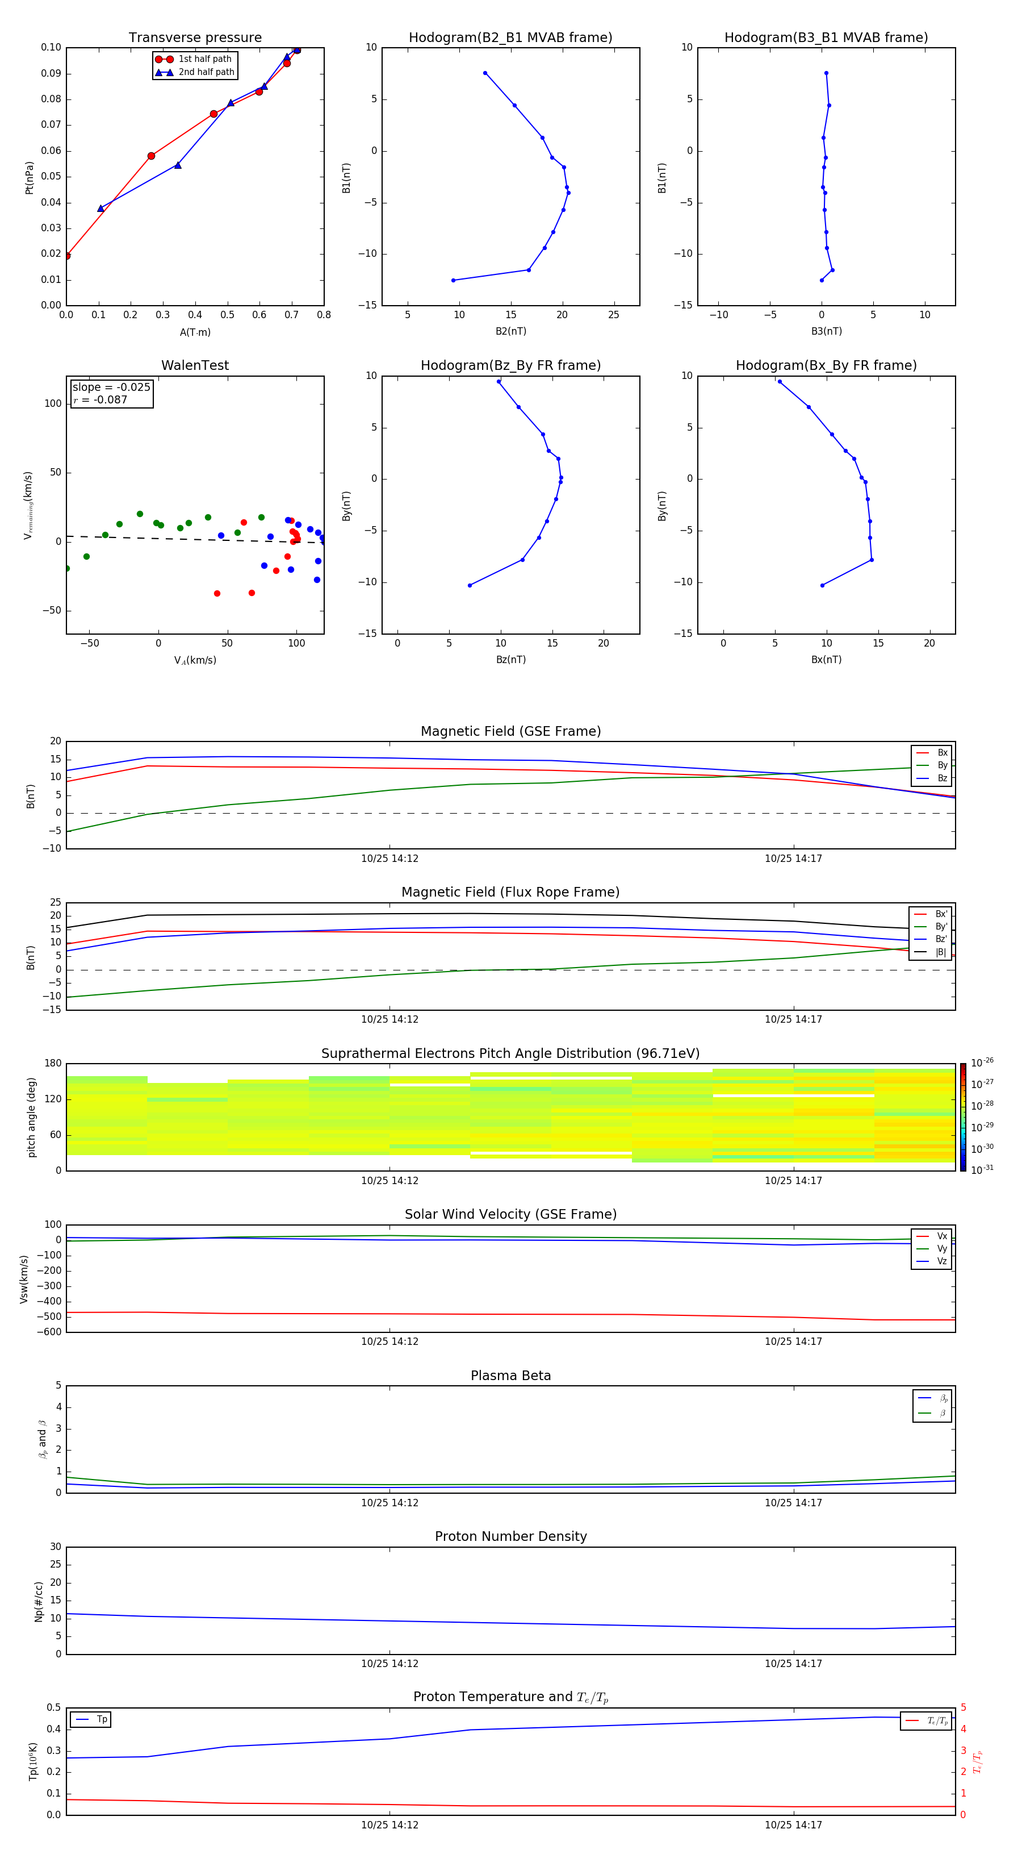
Task: Select the "1st half path" legend entry
Action: (x=194, y=59)
